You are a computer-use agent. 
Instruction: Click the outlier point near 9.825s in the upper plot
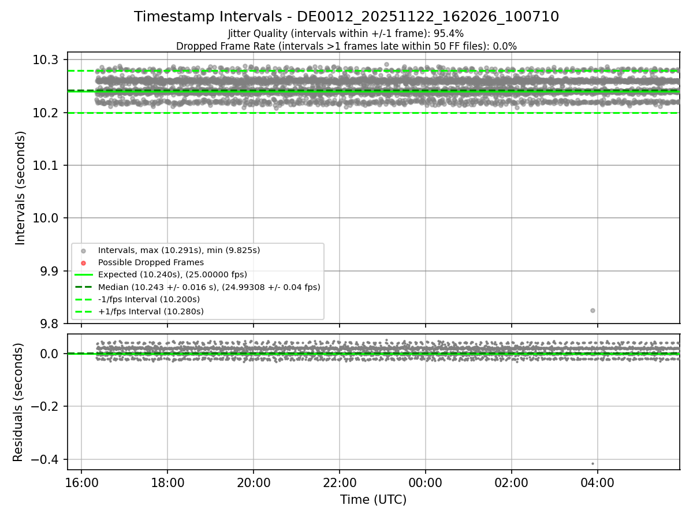pyautogui.click(x=593, y=310)
